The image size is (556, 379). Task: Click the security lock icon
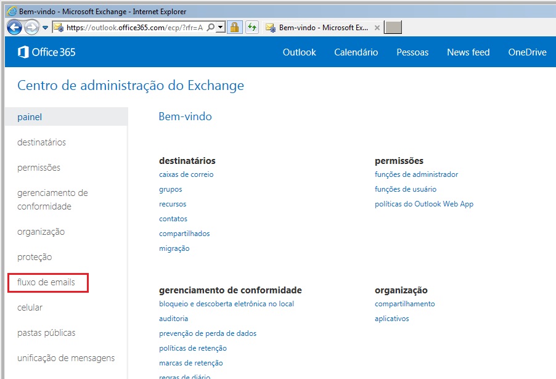tap(234, 27)
